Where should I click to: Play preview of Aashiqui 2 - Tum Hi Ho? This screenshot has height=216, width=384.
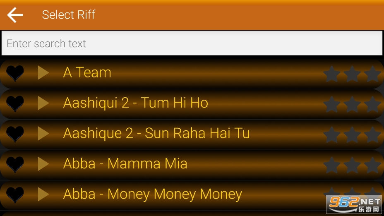(x=43, y=103)
